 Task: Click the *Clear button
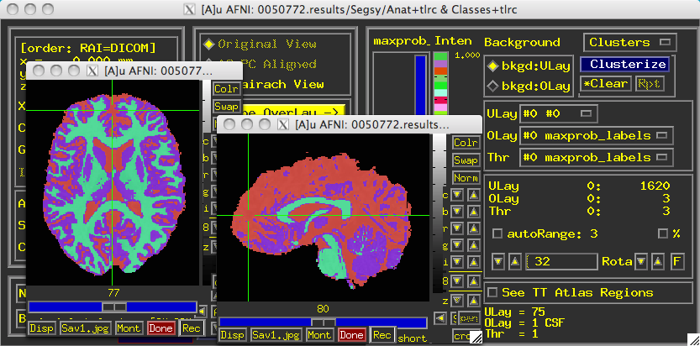coord(606,83)
